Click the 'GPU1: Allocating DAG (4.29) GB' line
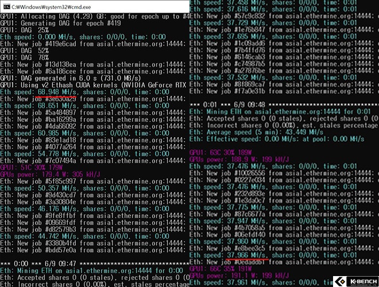 pyautogui.click(x=95, y=17)
